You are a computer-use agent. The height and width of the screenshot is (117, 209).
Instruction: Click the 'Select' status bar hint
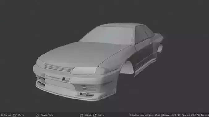(x=88, y=115)
